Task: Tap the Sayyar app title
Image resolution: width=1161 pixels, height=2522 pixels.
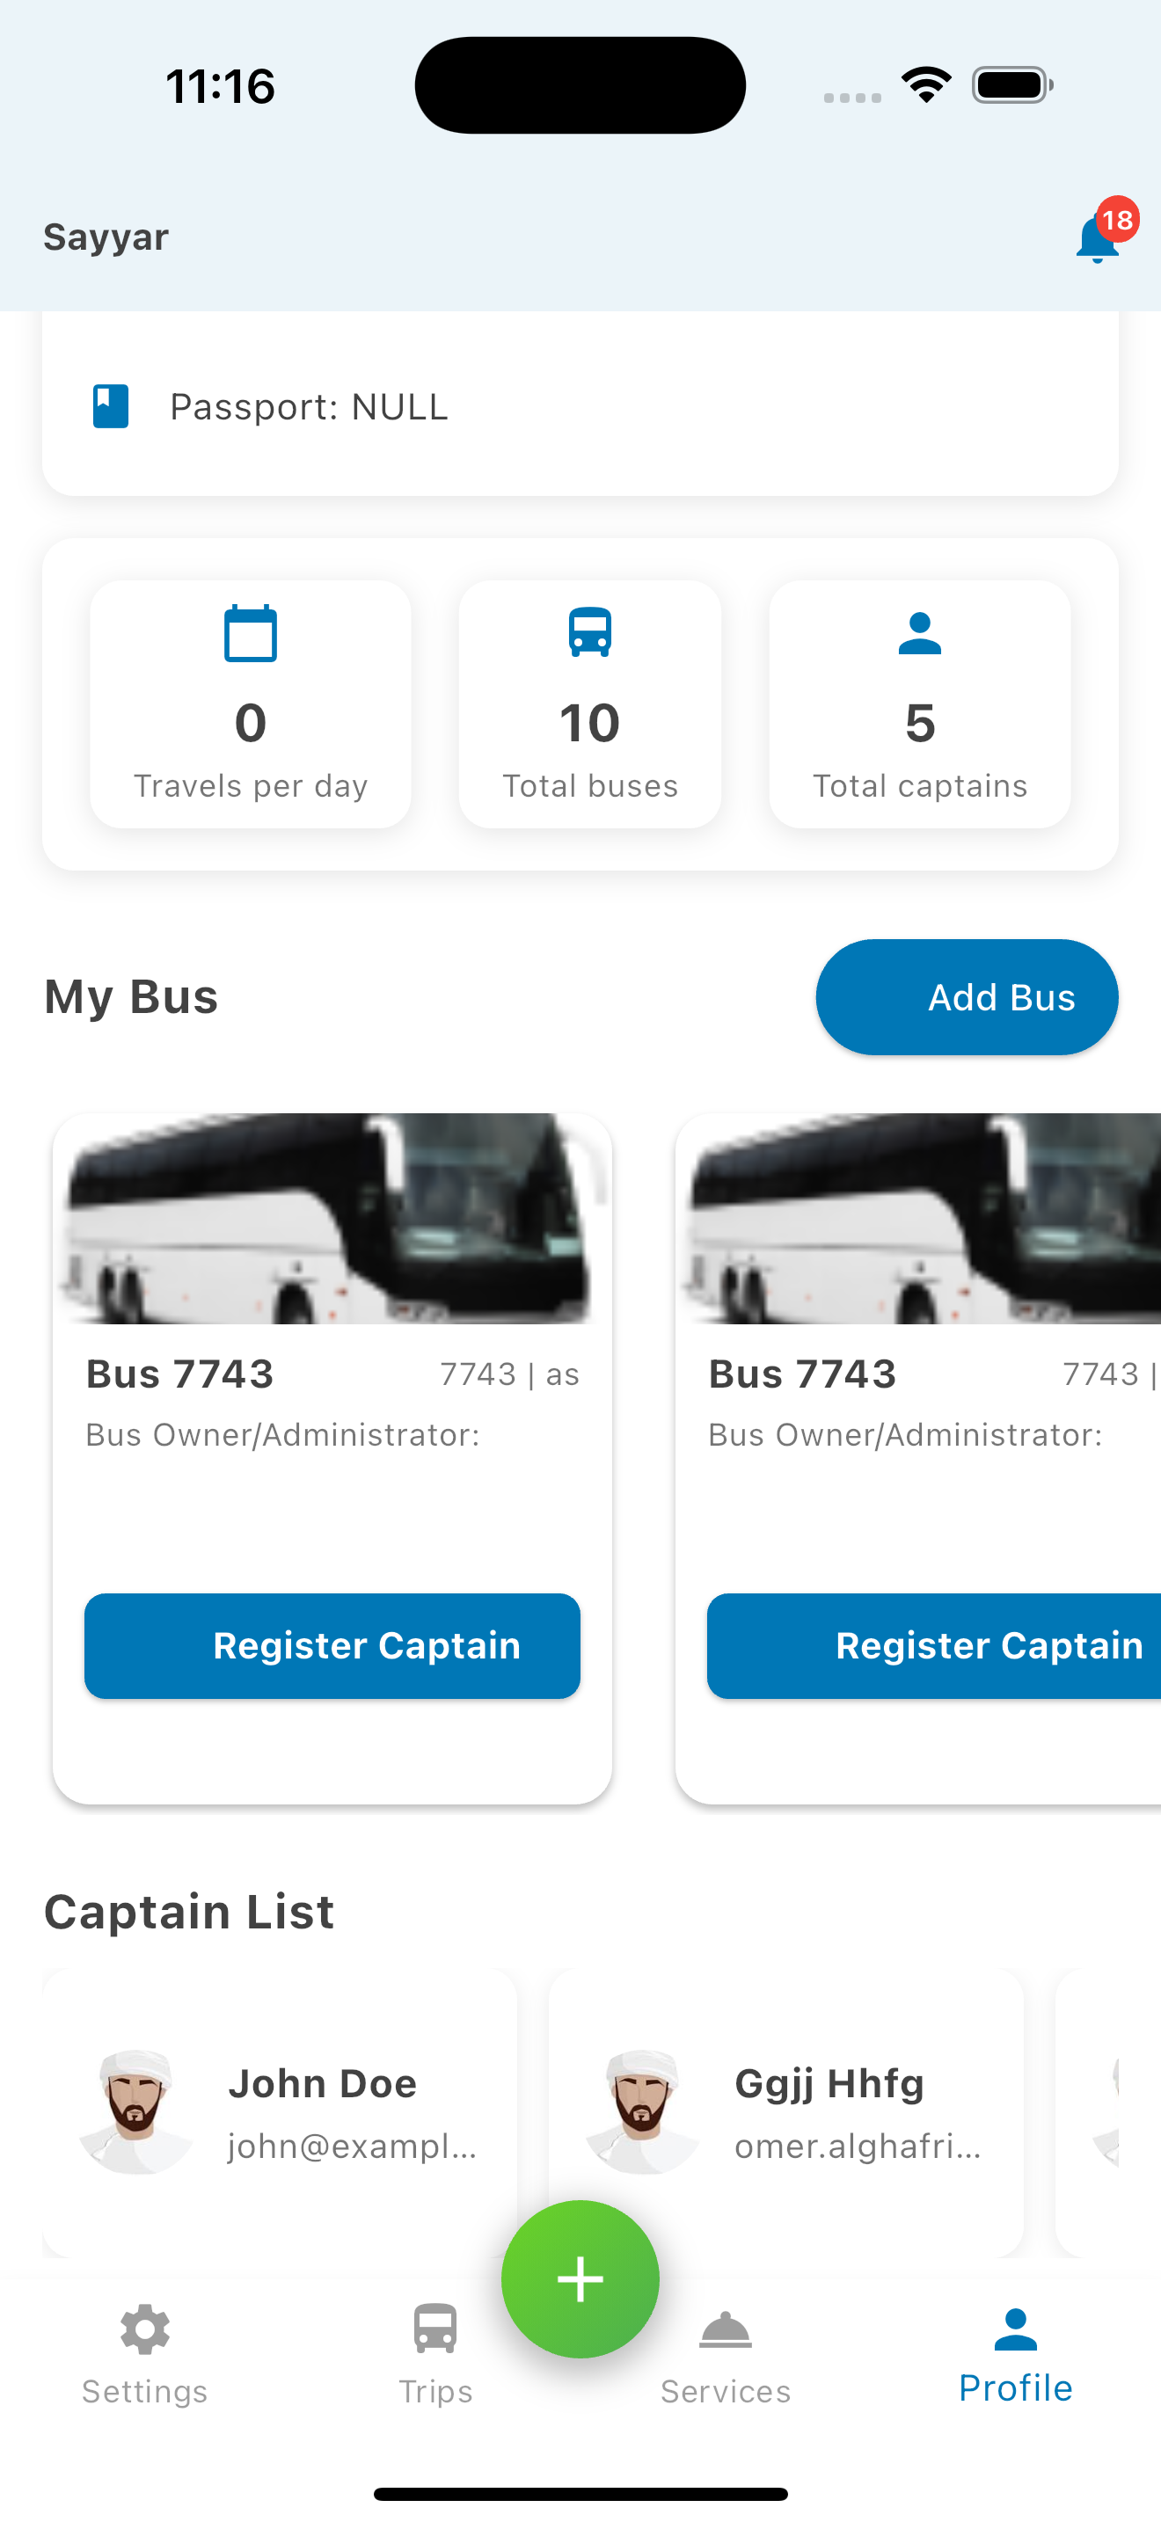Action: [106, 237]
